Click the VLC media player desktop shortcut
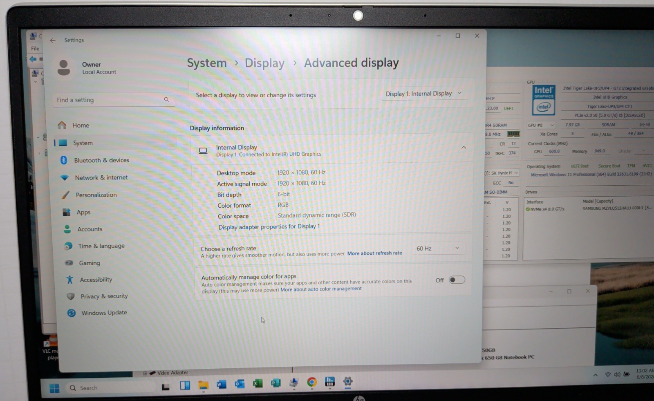The width and height of the screenshot is (654, 401). [x=51, y=347]
